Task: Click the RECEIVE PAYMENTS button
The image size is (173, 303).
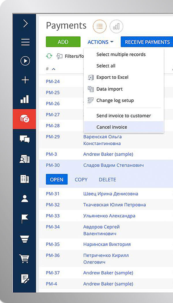Action: coord(147,42)
